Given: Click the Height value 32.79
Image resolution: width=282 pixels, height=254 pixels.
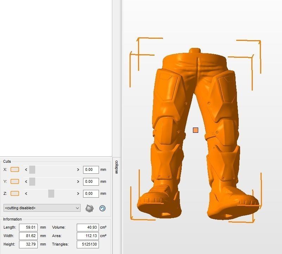Looking at the screenshot, I should [x=28, y=244].
